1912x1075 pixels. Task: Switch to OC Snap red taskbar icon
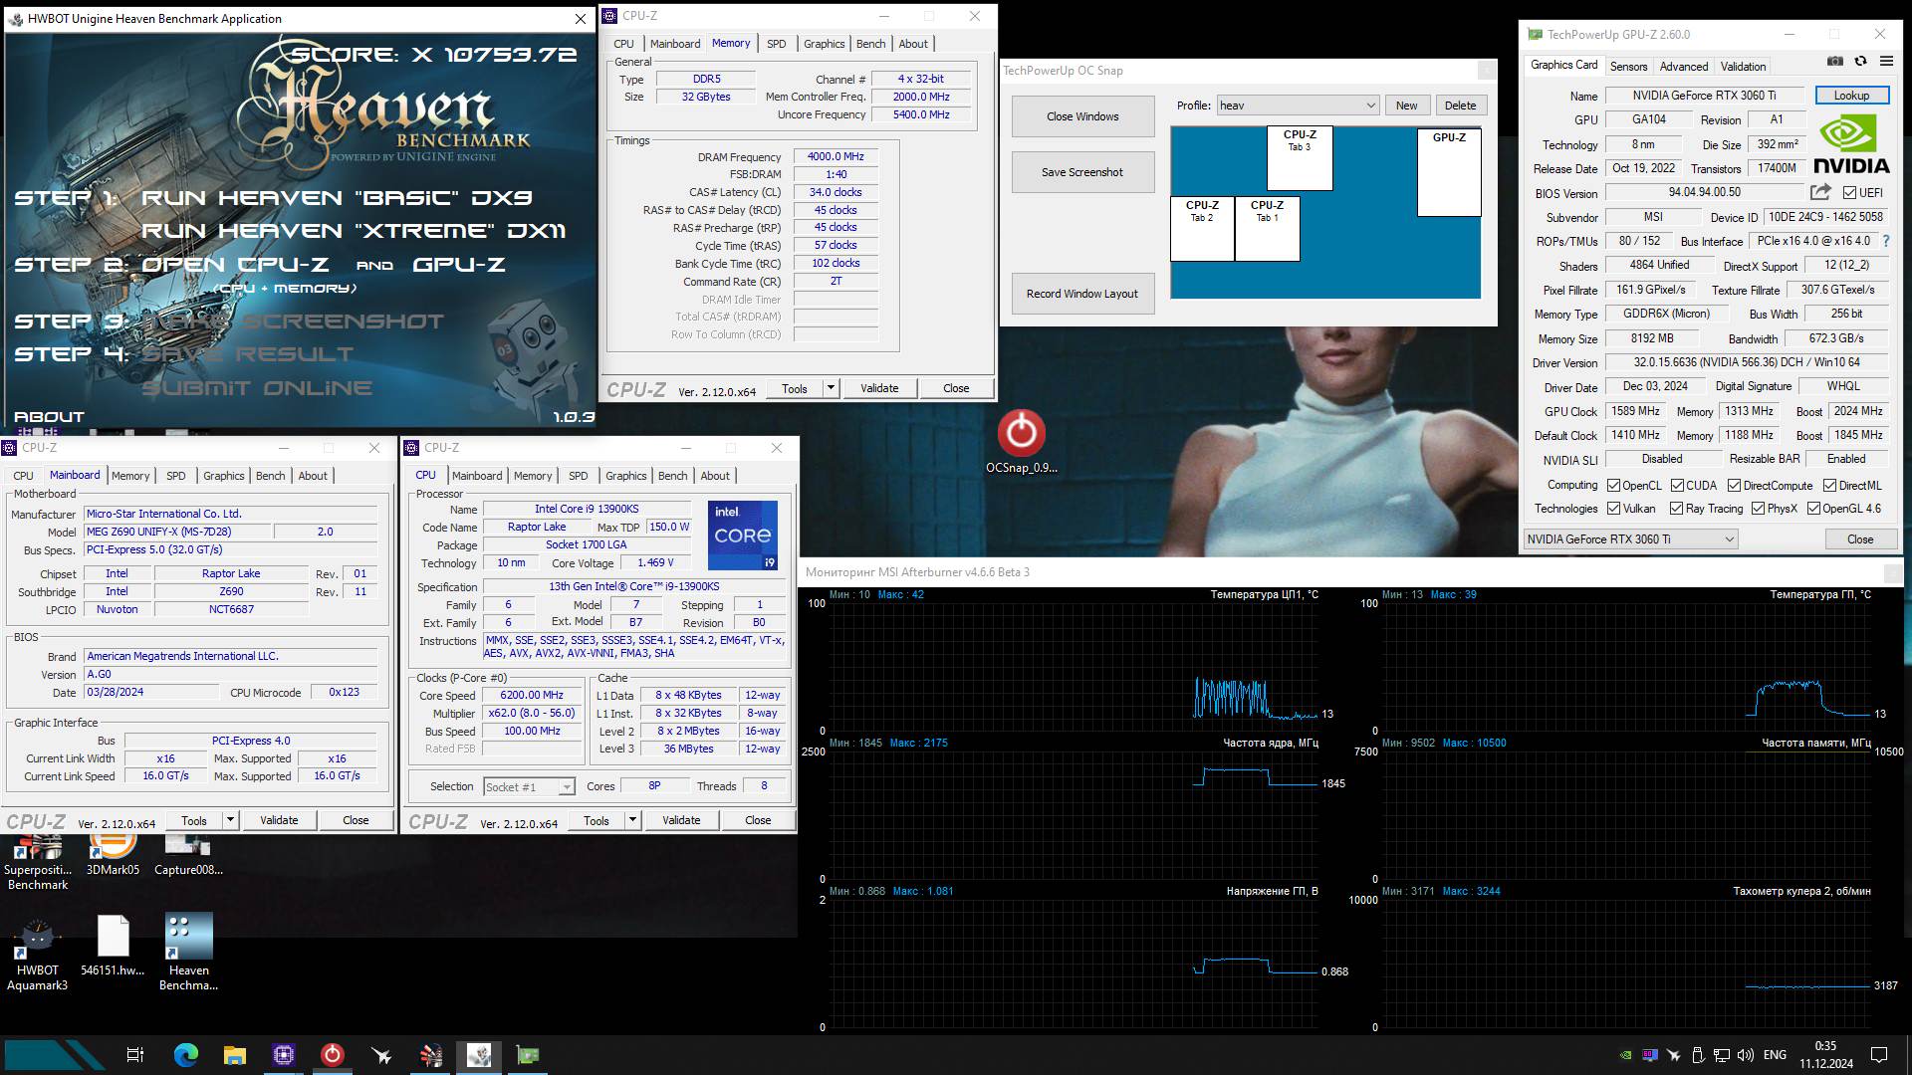coord(333,1055)
